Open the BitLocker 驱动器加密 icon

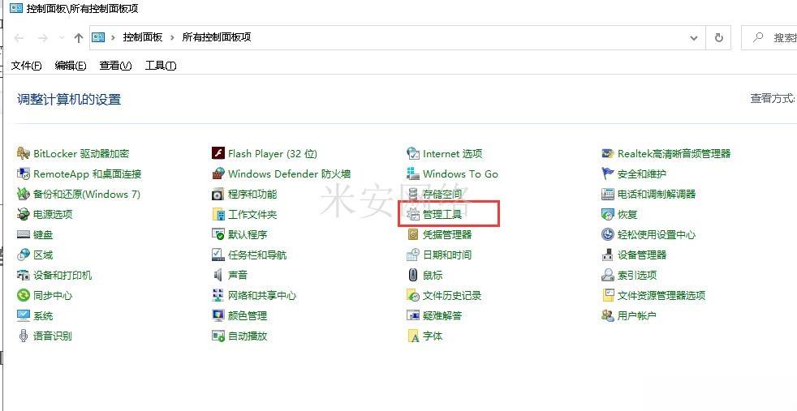click(x=24, y=153)
